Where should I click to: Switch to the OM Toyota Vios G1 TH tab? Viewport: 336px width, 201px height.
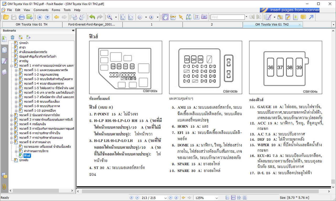click(32, 24)
